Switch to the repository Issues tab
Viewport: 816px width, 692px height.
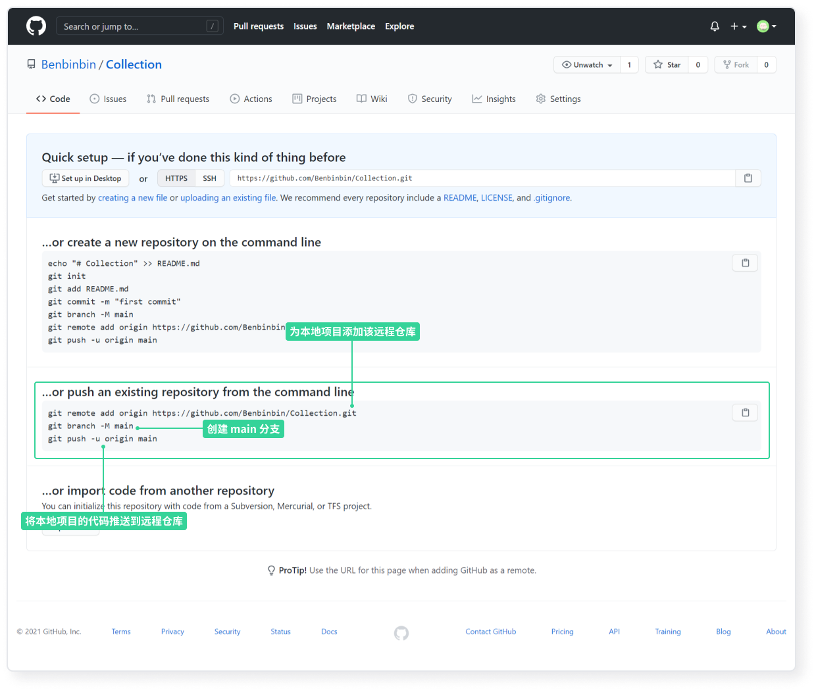pyautogui.click(x=108, y=99)
